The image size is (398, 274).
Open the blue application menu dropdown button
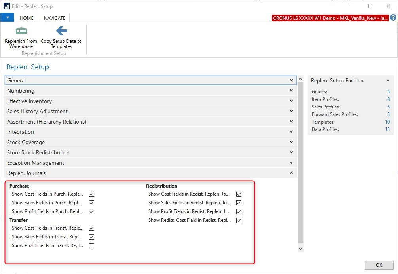click(7, 18)
